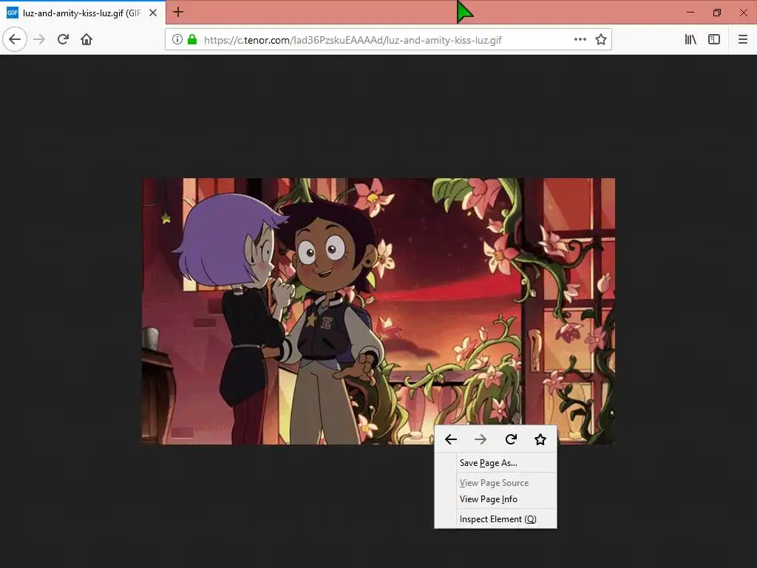Choose View Page Info menu entry

[x=496, y=499]
